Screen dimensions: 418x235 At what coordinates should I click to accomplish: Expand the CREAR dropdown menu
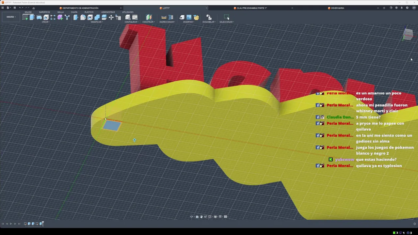[45, 22]
